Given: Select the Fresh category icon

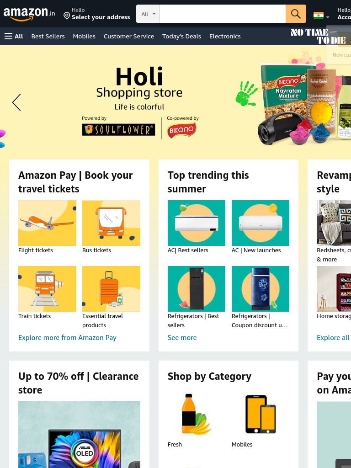Looking at the screenshot, I should [196, 414].
